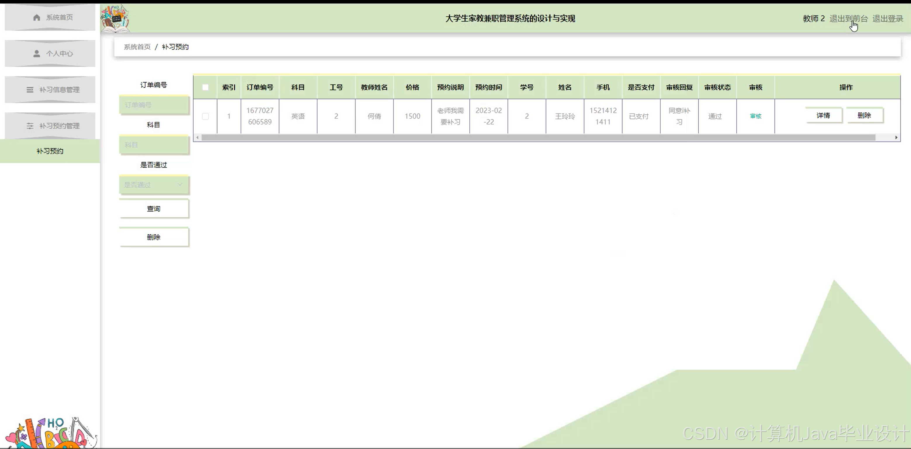The width and height of the screenshot is (911, 449).
Task: Click the home icon beside 系统首页
Action: pos(37,18)
